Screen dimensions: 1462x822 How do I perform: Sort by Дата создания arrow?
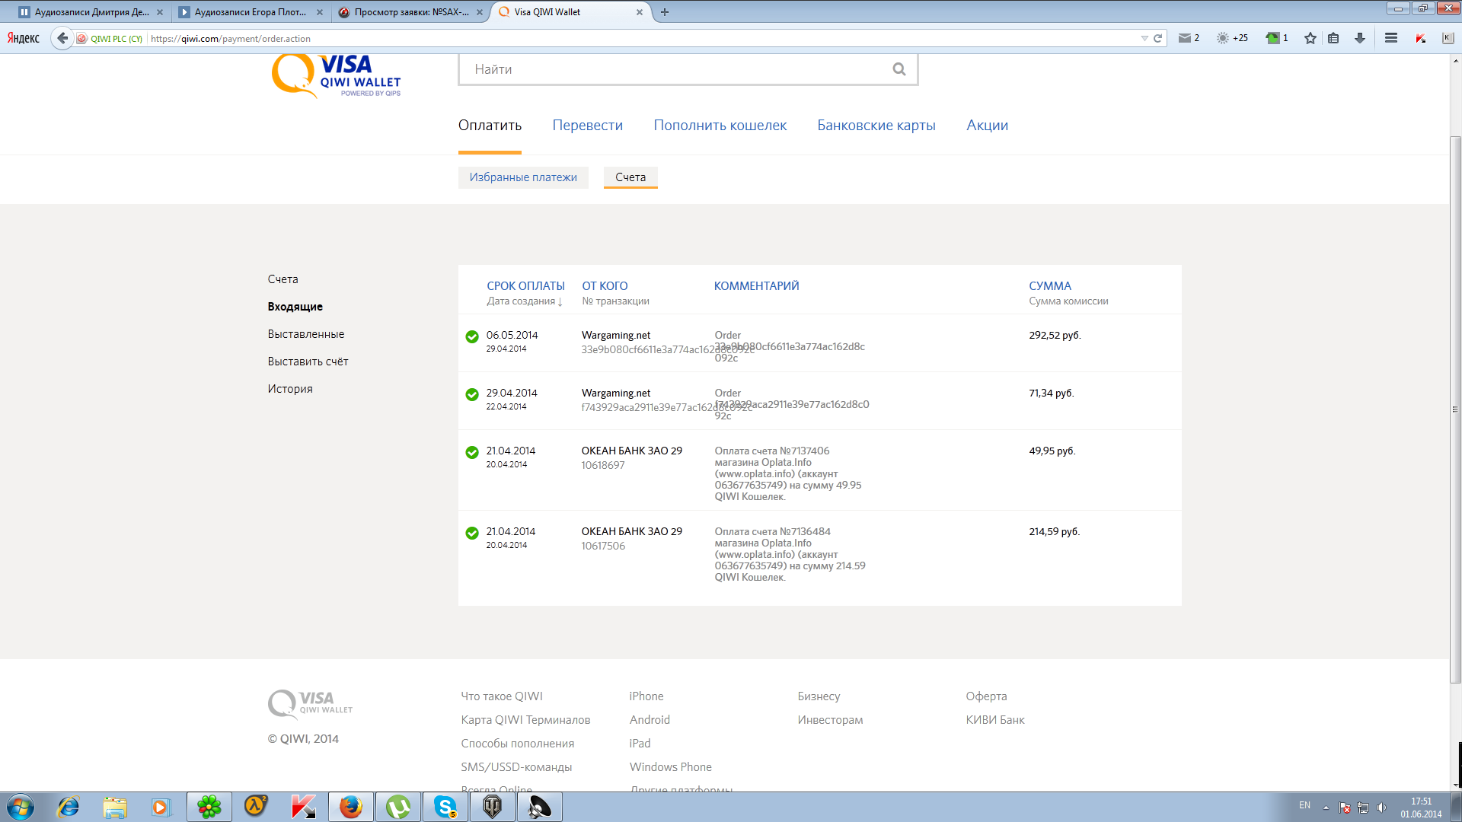click(x=560, y=301)
